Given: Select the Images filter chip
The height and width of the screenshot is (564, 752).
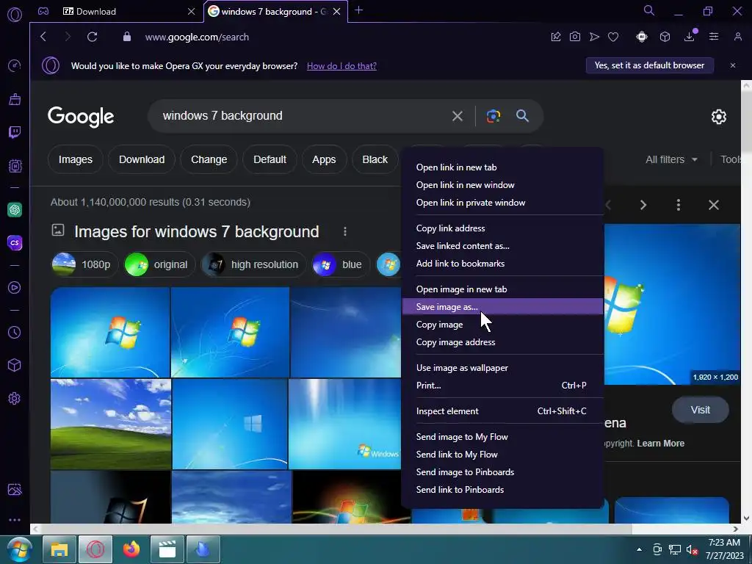Looking at the screenshot, I should coord(76,159).
